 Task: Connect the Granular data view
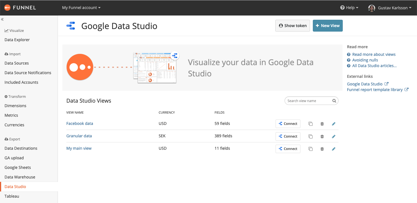point(288,136)
